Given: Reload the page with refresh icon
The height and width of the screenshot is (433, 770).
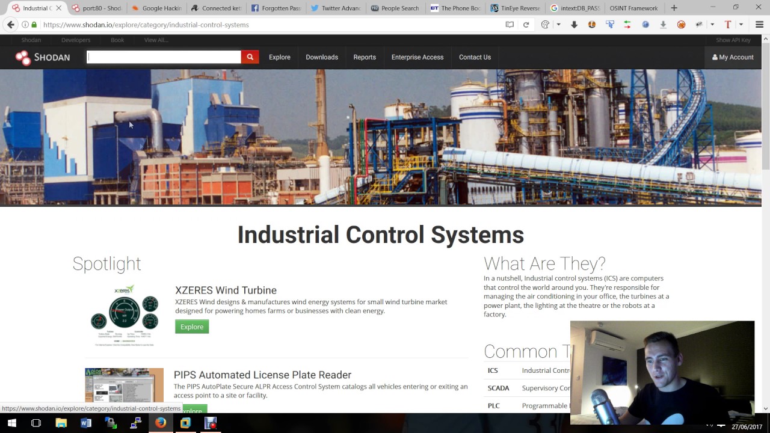Looking at the screenshot, I should (526, 25).
